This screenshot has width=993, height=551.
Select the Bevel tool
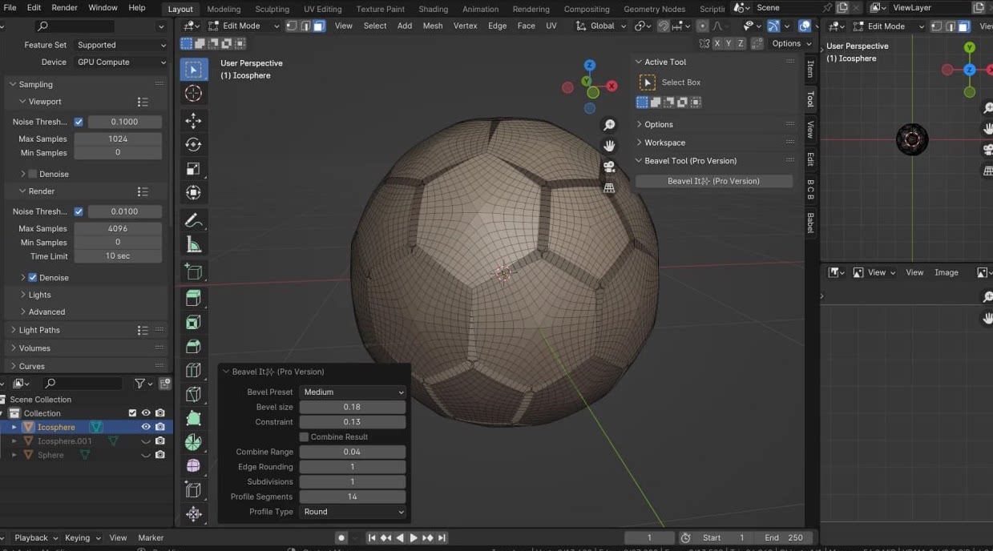[193, 347]
